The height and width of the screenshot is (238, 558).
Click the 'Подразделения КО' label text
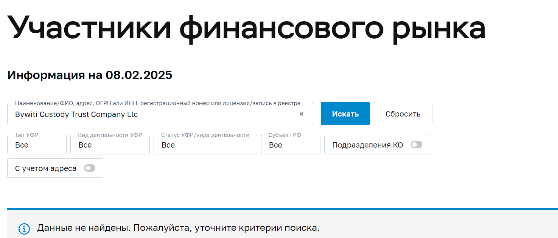367,145
